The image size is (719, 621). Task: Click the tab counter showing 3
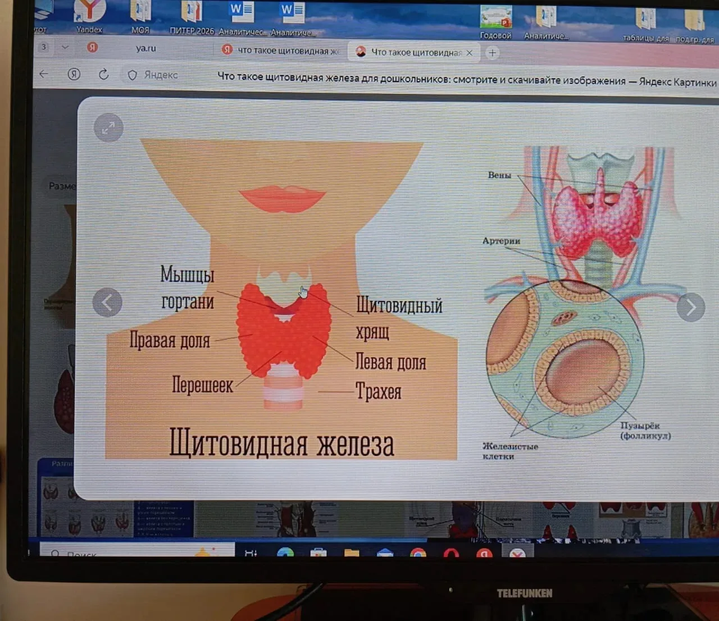44,47
